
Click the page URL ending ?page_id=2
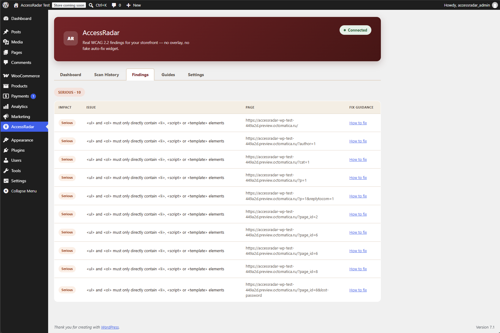(282, 214)
